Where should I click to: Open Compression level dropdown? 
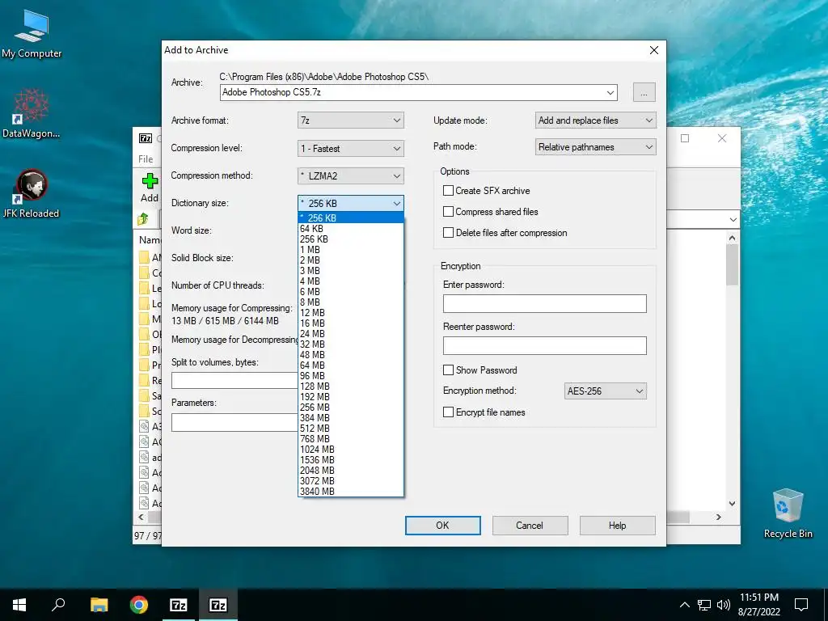[351, 149]
